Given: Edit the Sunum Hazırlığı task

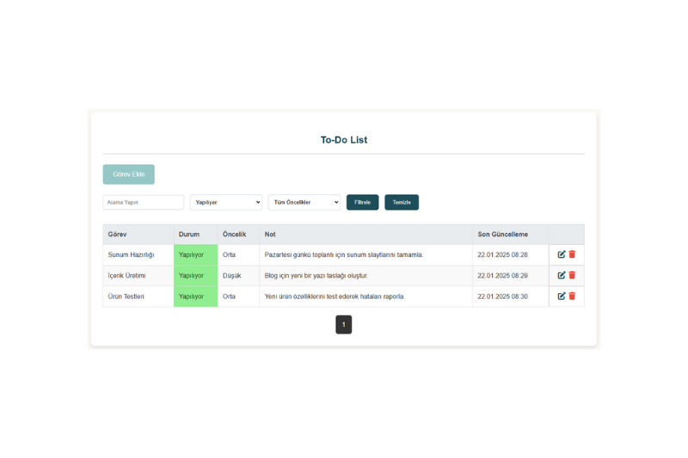Looking at the screenshot, I should point(562,254).
